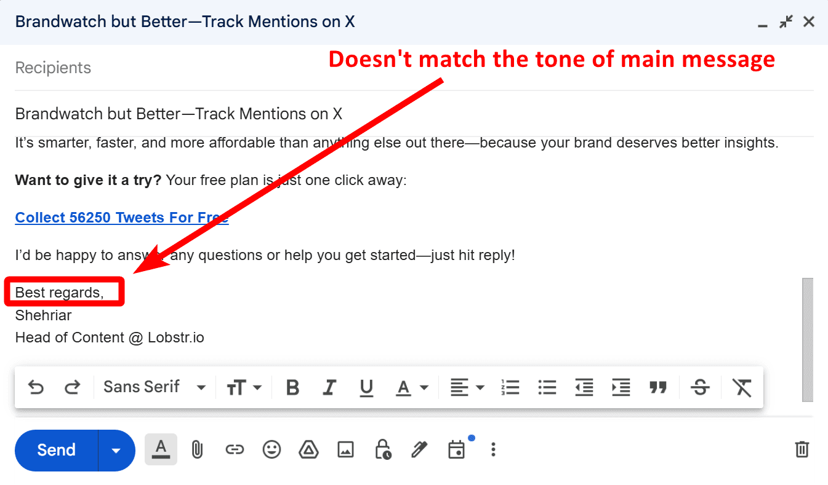Viewport: 828px width, 485px height.
Task: Open the text color picker
Action: pos(412,387)
